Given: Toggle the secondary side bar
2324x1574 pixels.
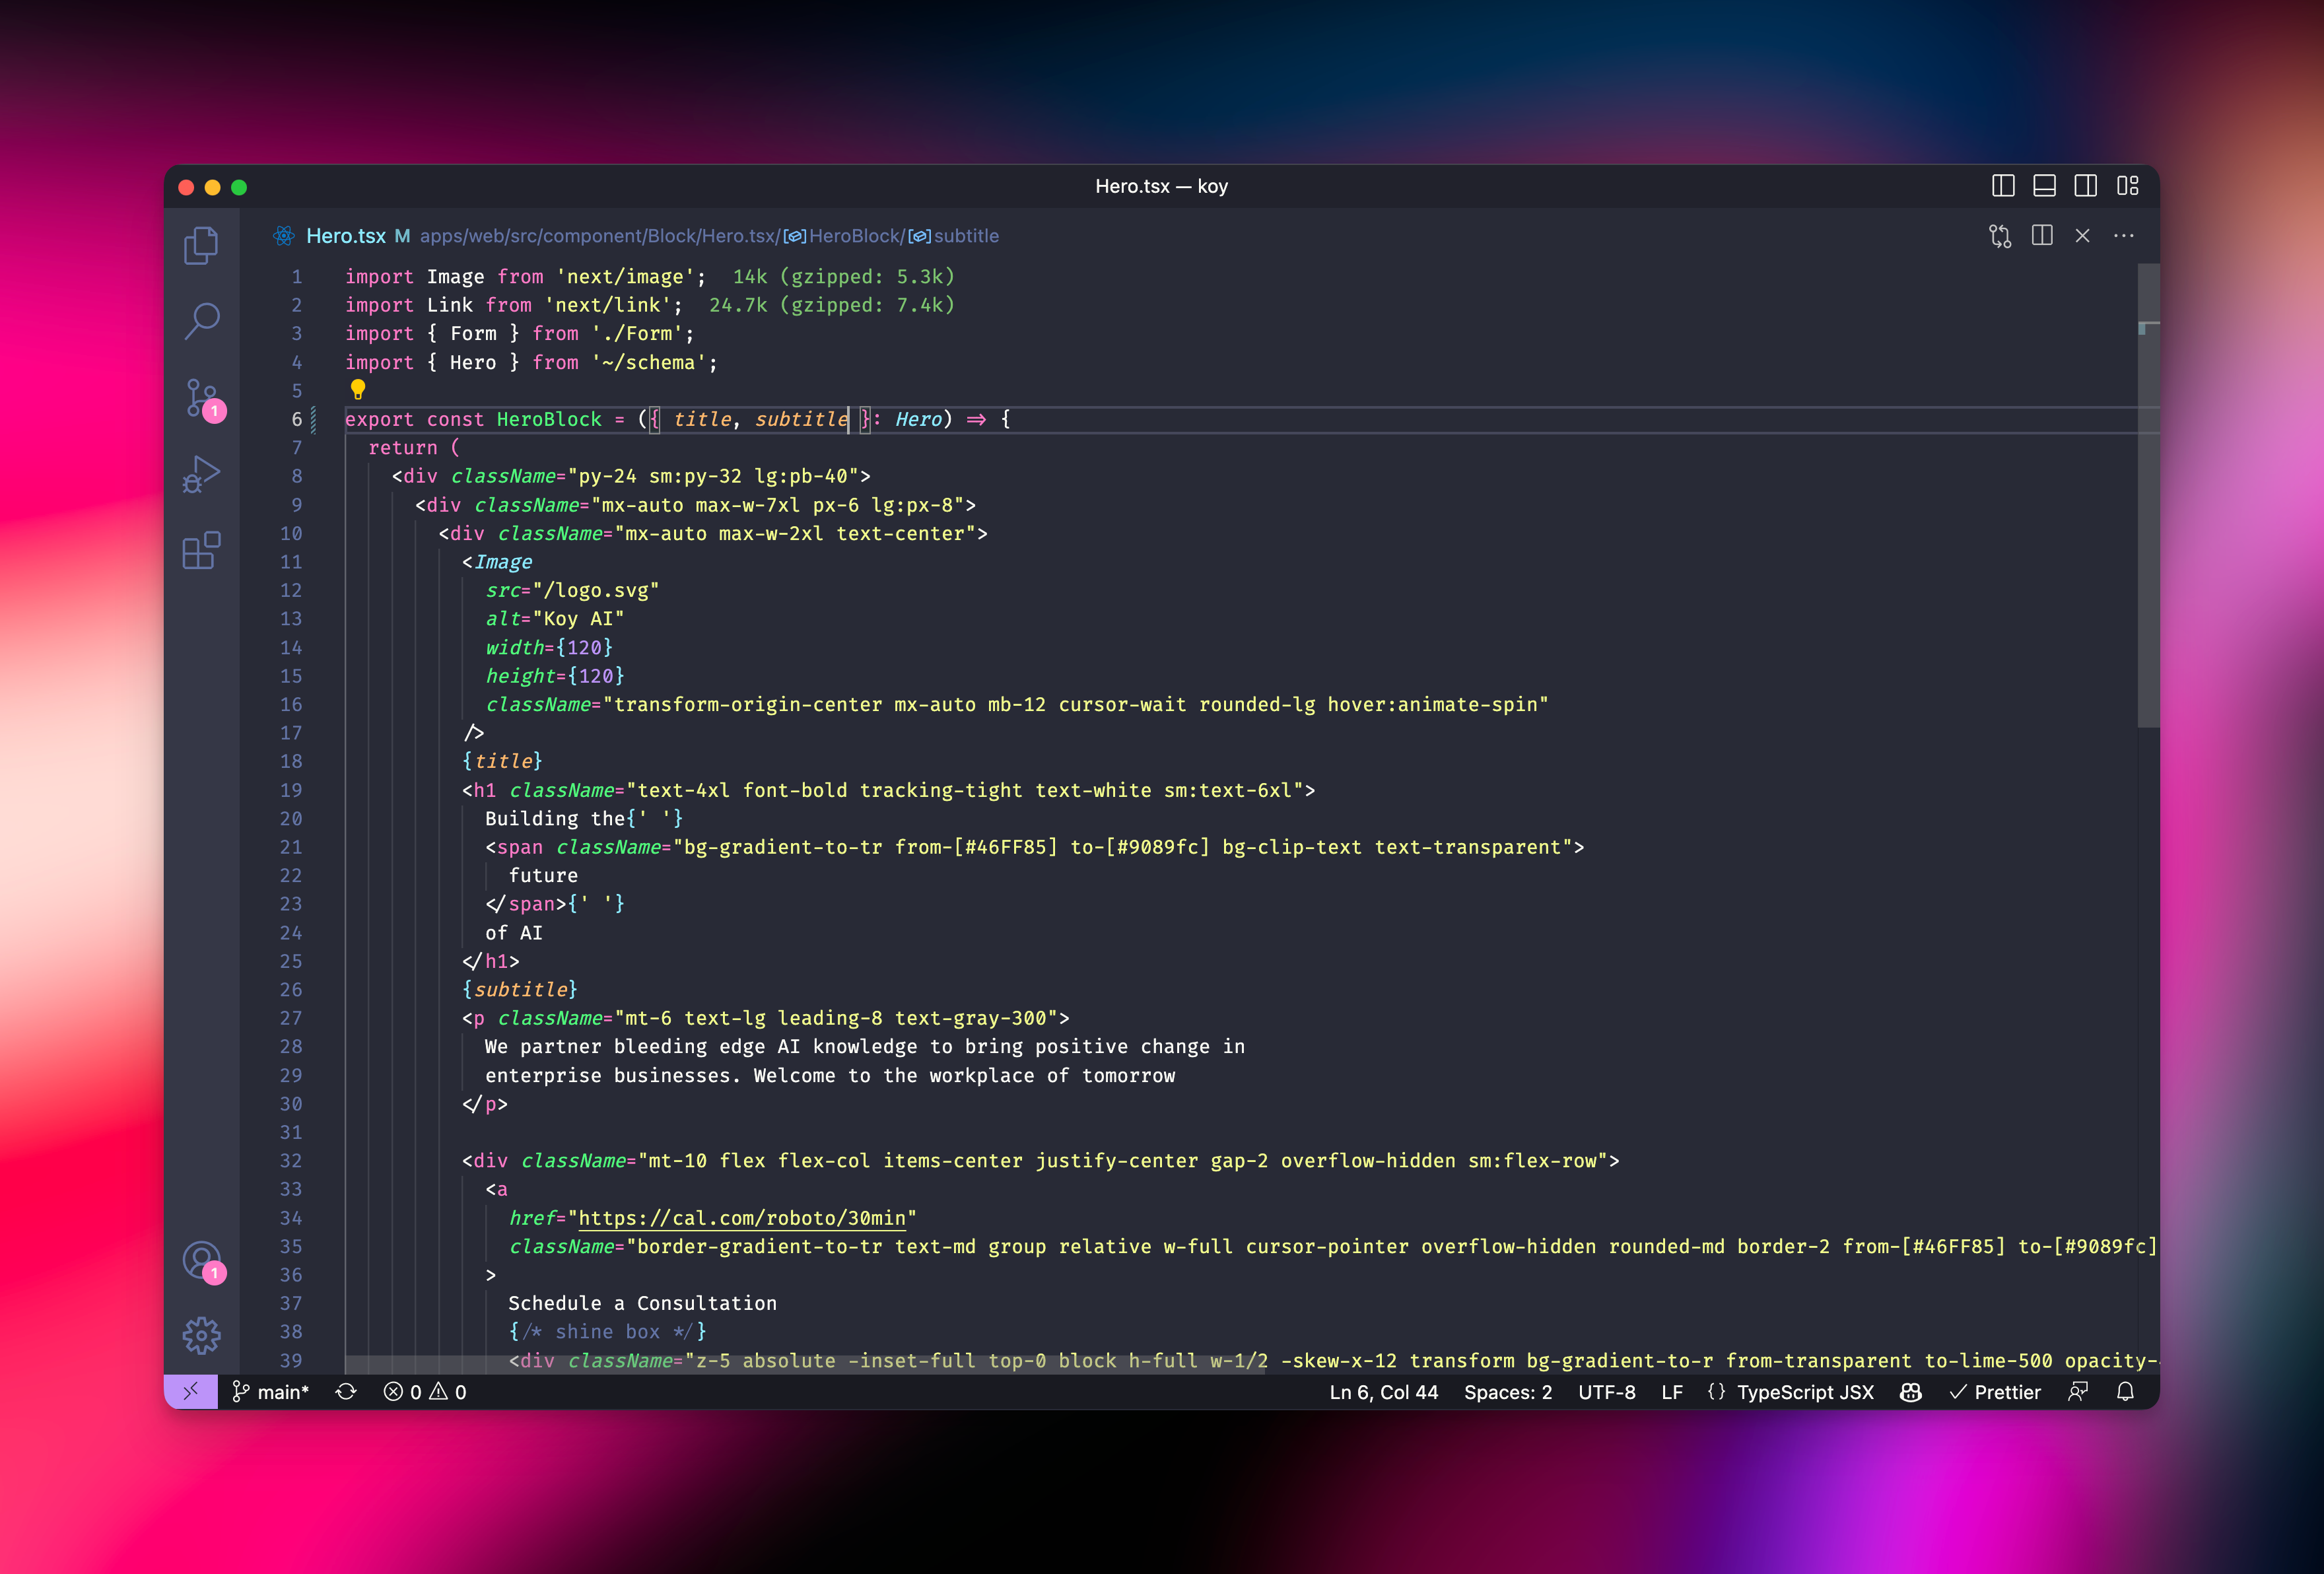Looking at the screenshot, I should tap(2085, 186).
